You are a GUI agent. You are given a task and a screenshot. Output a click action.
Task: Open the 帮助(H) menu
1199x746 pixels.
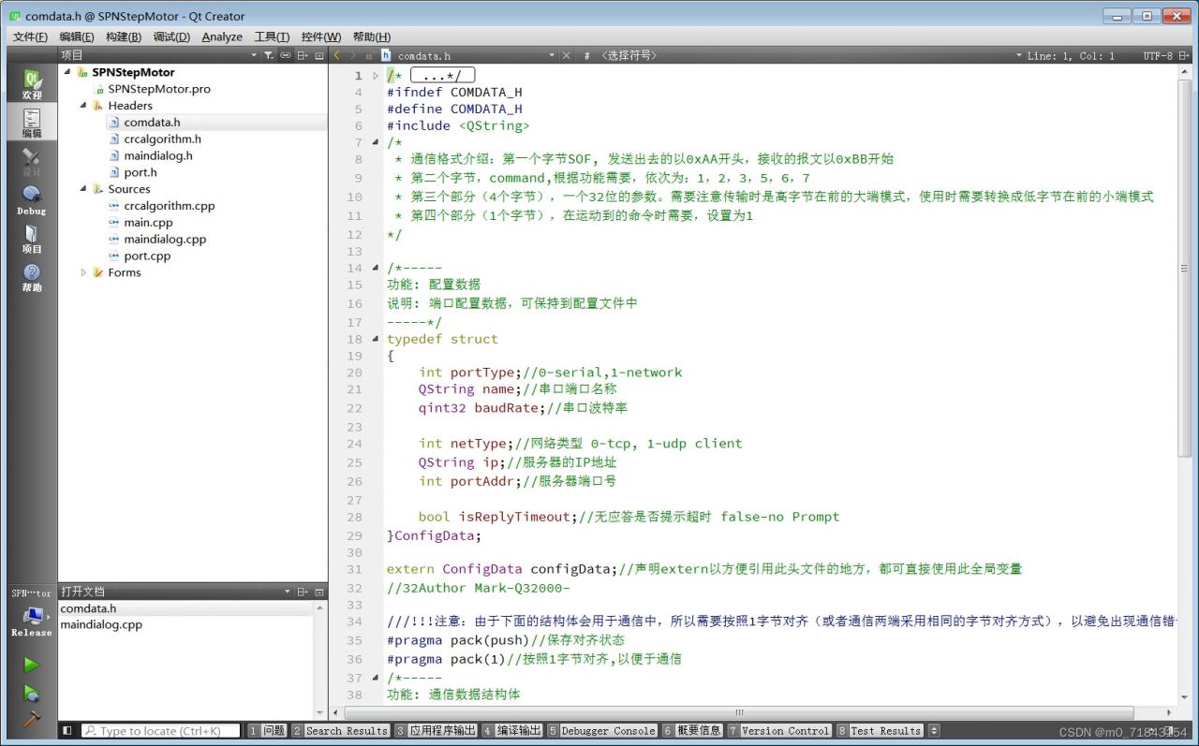tap(371, 37)
